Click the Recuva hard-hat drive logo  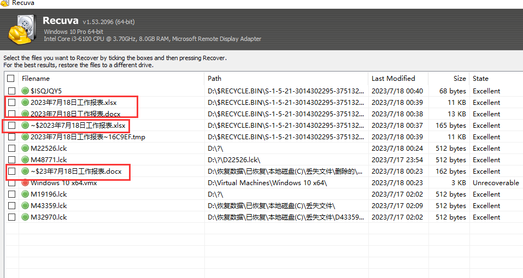22,29
